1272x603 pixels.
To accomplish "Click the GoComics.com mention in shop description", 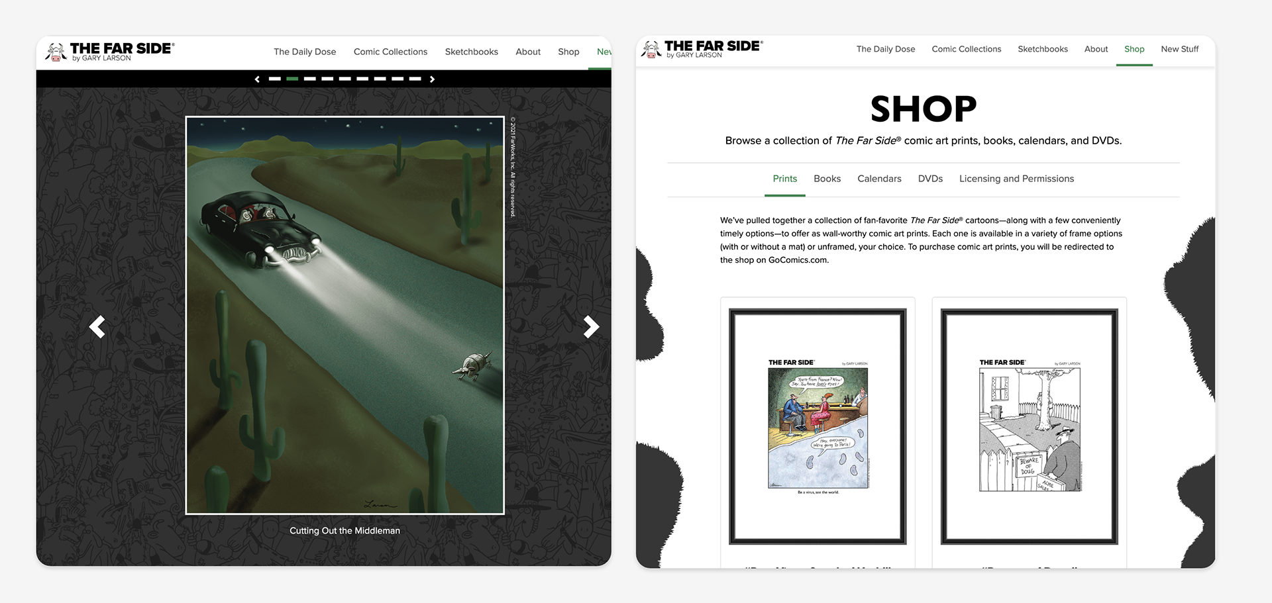I will point(798,260).
